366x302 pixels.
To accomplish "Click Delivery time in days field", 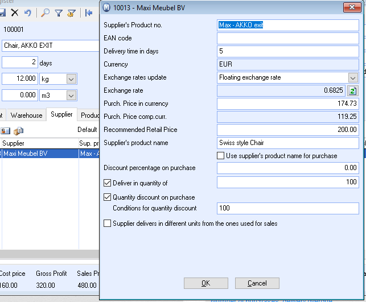I will (x=288, y=51).
